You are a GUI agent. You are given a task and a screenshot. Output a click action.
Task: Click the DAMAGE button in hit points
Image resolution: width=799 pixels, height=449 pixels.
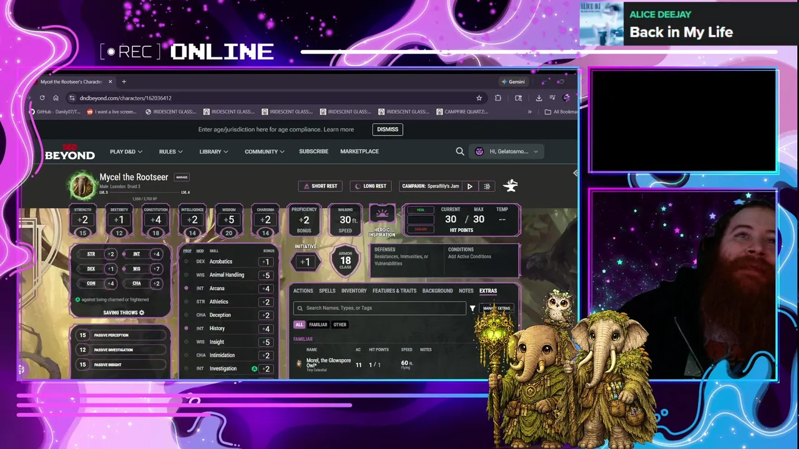click(x=420, y=229)
